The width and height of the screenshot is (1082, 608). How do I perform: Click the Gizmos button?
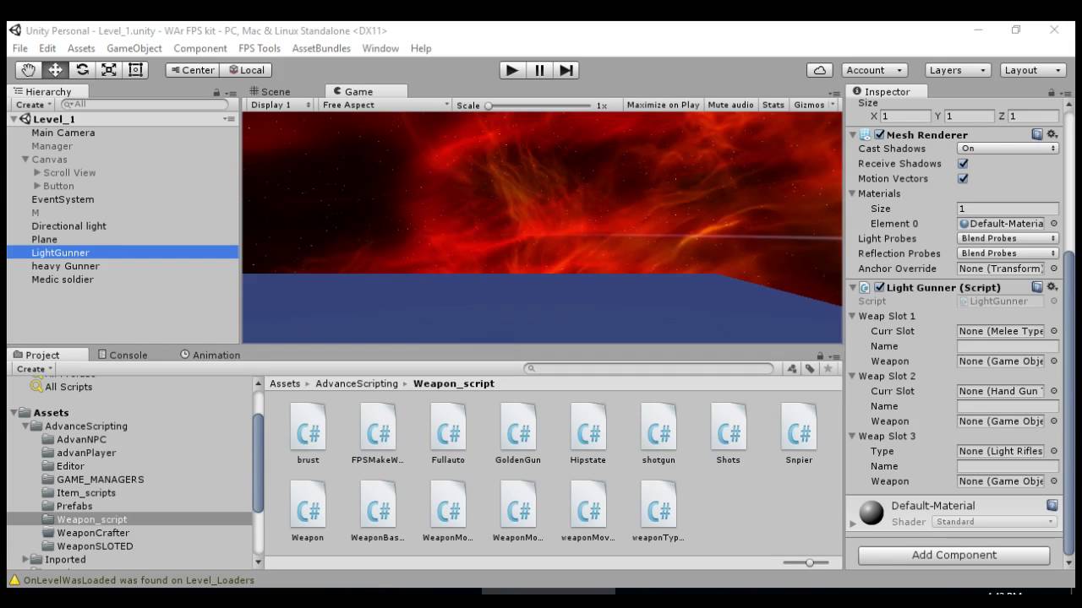[810, 105]
